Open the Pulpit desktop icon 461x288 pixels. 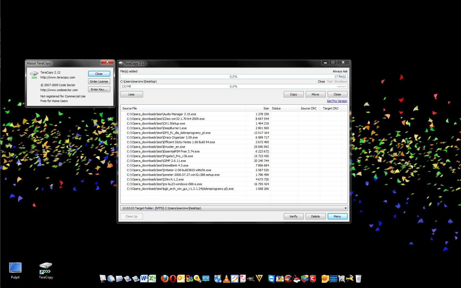point(15,271)
